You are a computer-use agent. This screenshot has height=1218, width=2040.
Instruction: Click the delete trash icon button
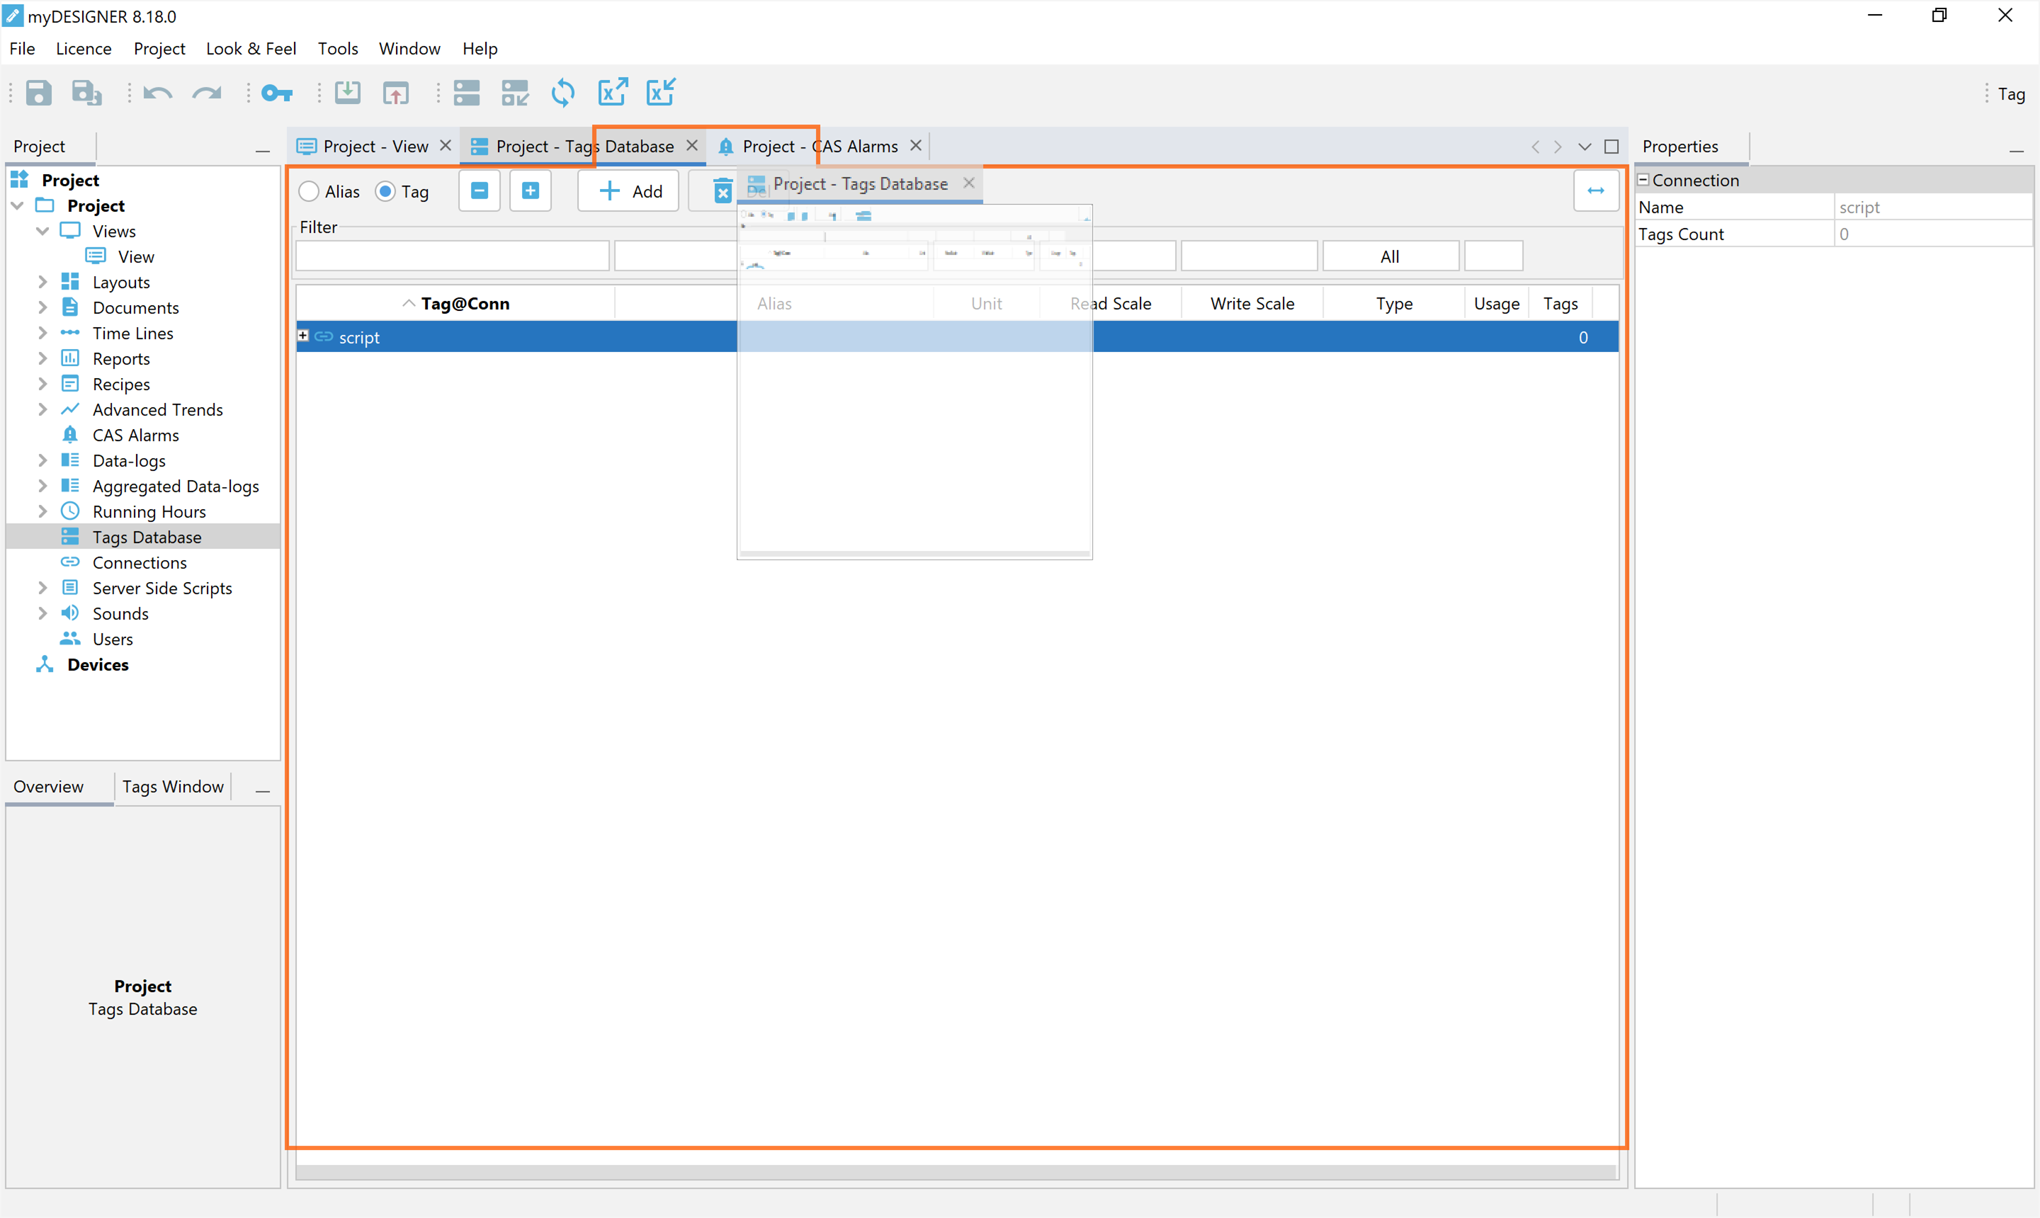[x=721, y=192]
